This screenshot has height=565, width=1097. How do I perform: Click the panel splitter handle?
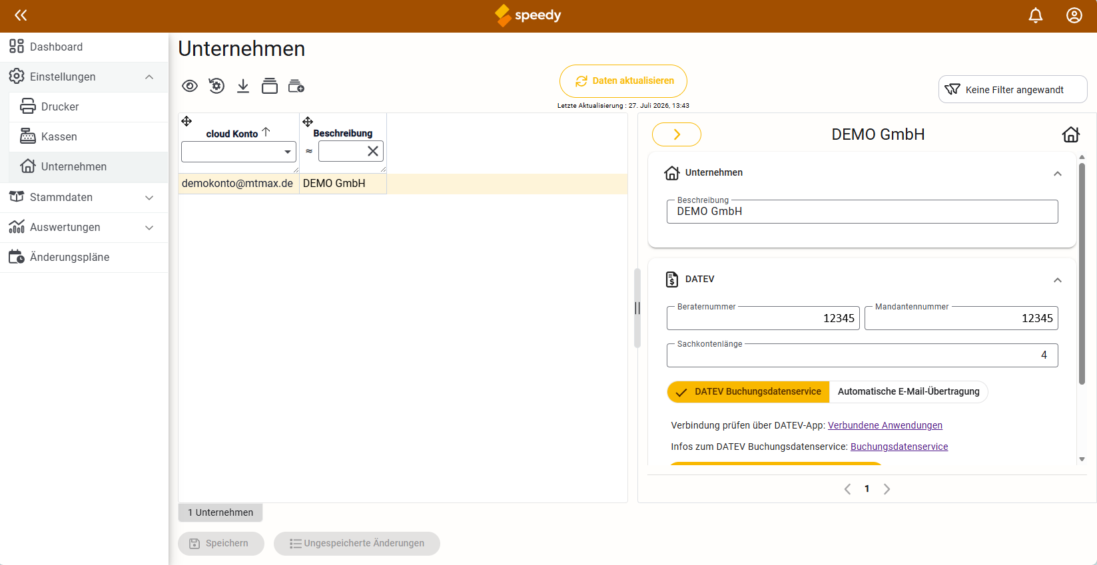tap(637, 308)
